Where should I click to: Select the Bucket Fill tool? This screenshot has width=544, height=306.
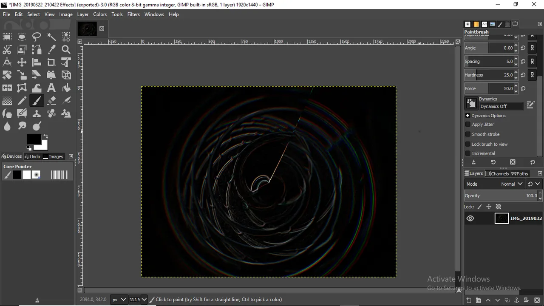click(66, 88)
